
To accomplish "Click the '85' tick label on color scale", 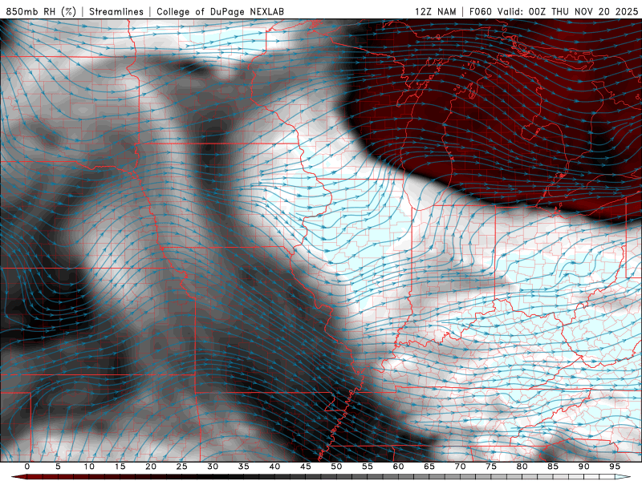I will tap(553, 467).
